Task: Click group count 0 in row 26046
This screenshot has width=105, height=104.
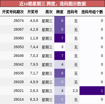Action: click(x=102, y=56)
